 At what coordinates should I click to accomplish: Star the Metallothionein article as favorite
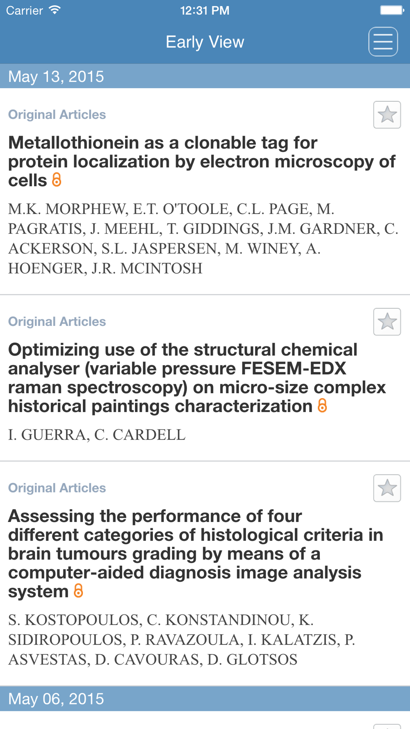coord(387,115)
